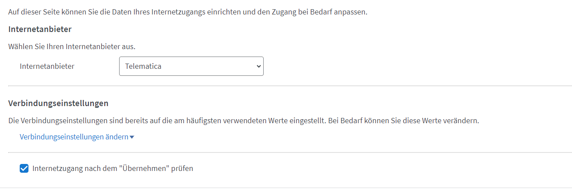Click the "Internetanbieter" field label beside the dropdown
The height and width of the screenshot is (192, 572).
coord(47,66)
